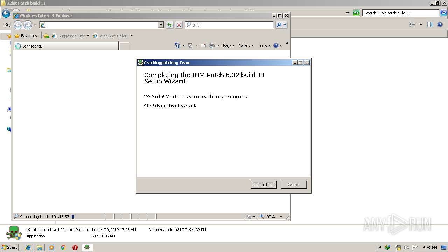Click the Explorer search box
This screenshot has width=448, height=252.
[x=401, y=13]
